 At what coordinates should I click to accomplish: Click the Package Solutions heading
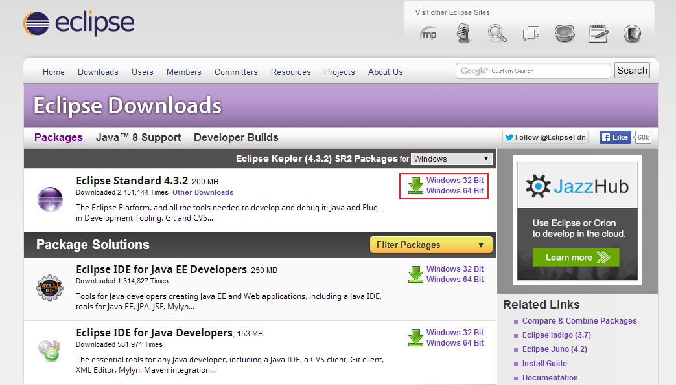[93, 245]
